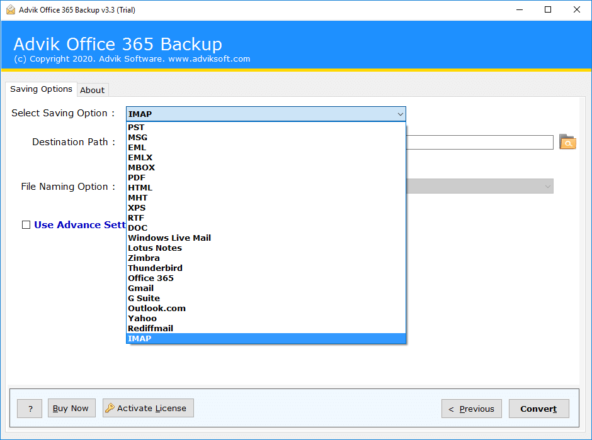Select RTF saving format
The image size is (592, 440).
266,217
